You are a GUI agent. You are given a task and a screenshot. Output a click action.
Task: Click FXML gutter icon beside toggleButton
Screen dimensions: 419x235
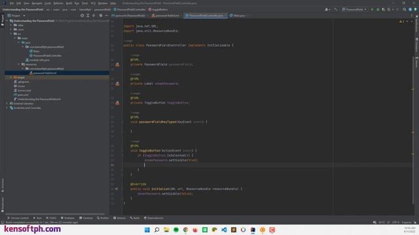click(117, 102)
